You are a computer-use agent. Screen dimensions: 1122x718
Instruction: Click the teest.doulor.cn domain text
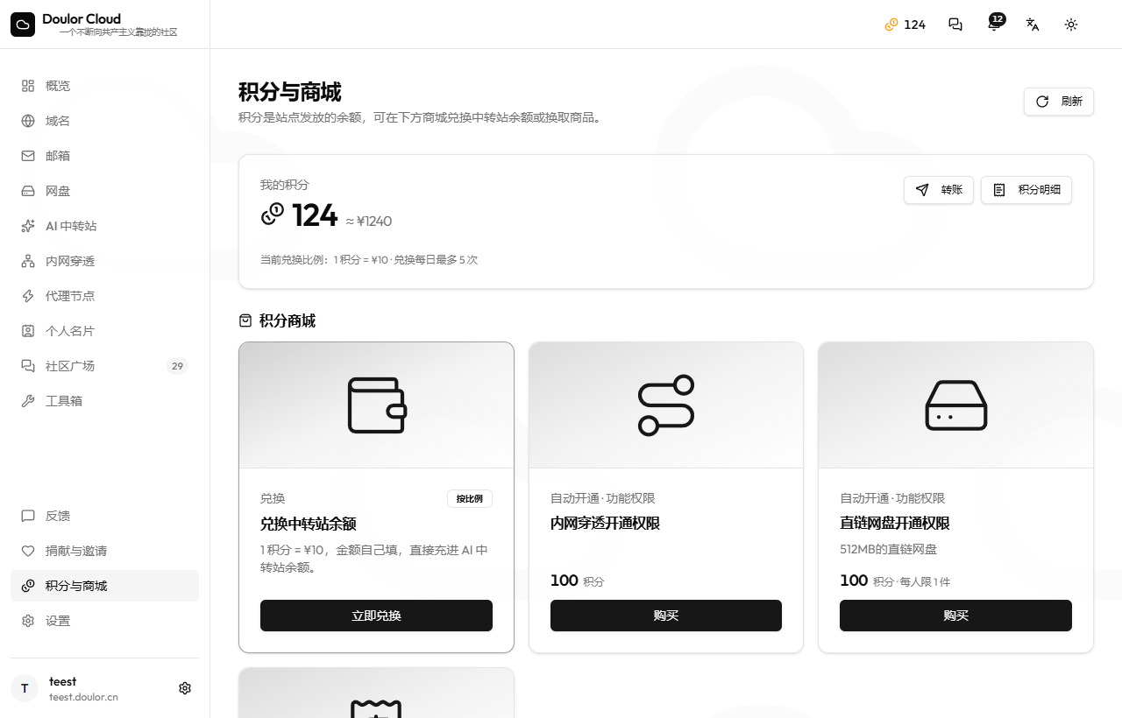pos(83,697)
